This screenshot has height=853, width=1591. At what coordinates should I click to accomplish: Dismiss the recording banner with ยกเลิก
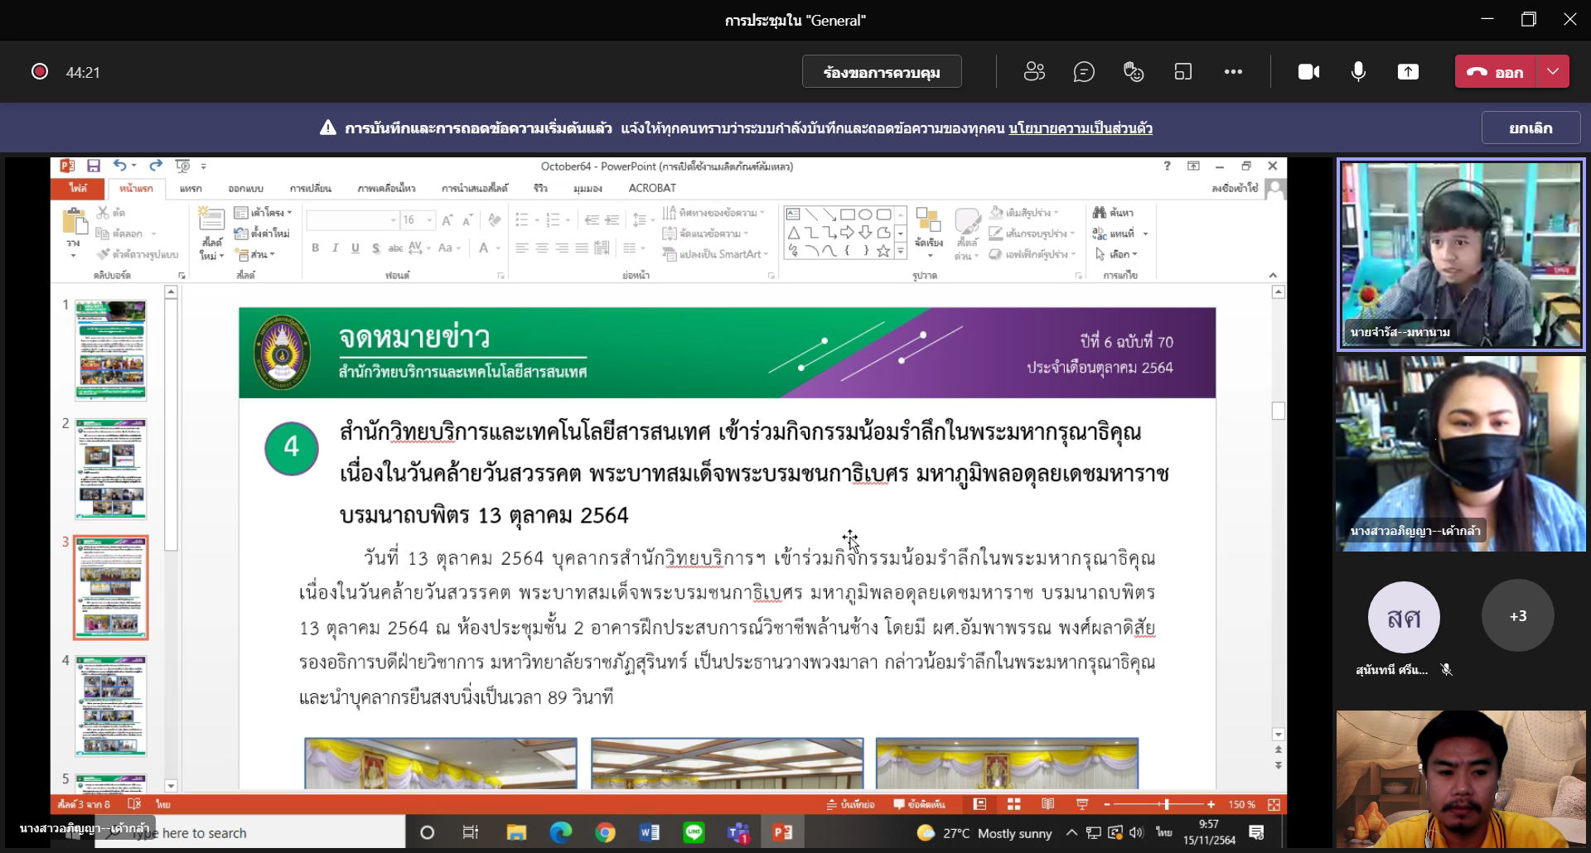click(x=1530, y=128)
